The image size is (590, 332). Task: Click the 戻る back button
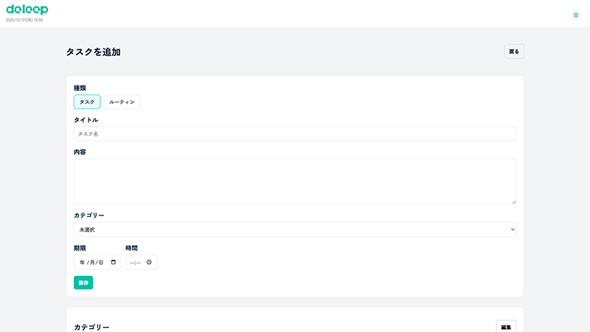coord(514,52)
